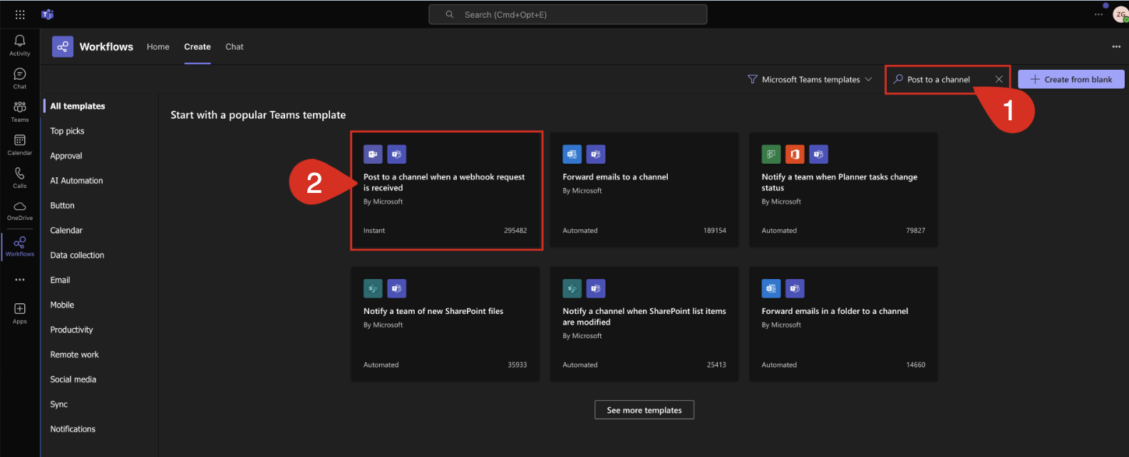The image size is (1129, 457).
Task: Click See more templates button
Action: point(644,410)
